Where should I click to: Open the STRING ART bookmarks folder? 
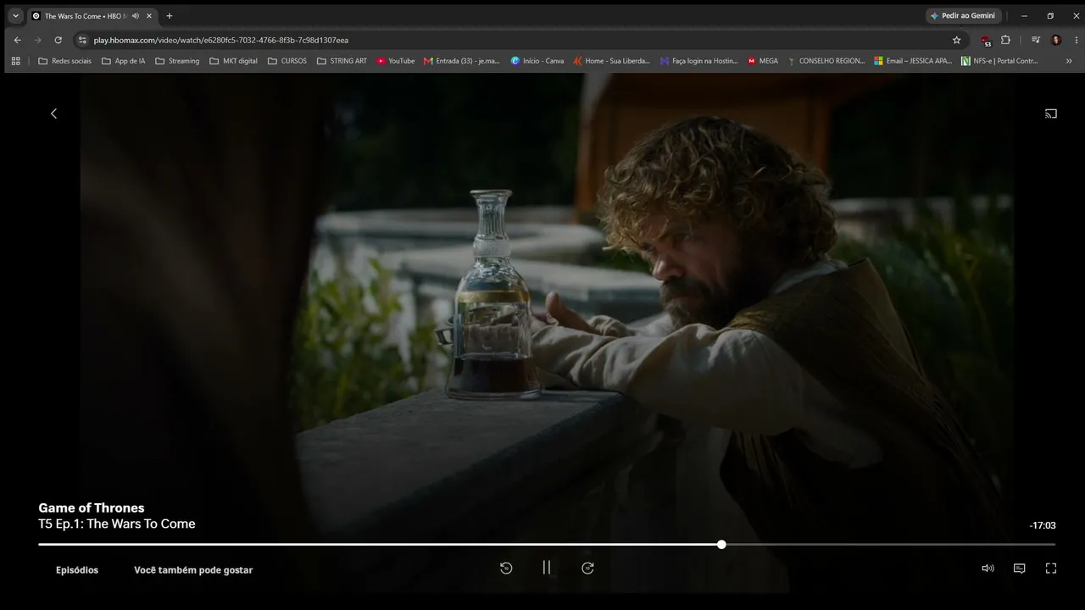[342, 61]
